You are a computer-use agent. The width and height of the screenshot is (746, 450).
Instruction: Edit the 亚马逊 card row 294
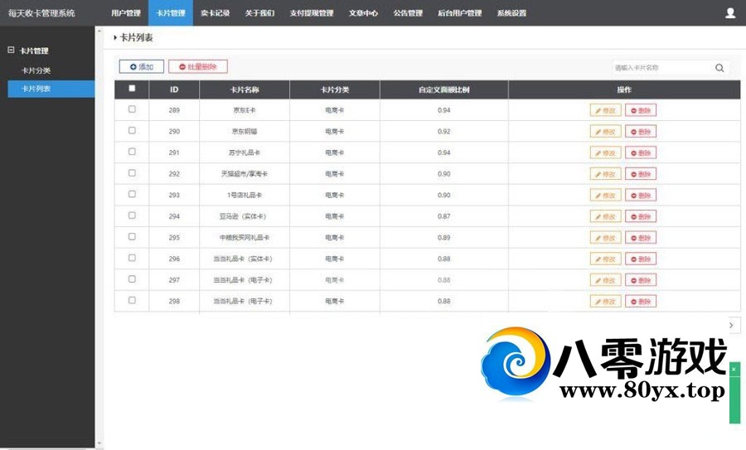(x=605, y=216)
